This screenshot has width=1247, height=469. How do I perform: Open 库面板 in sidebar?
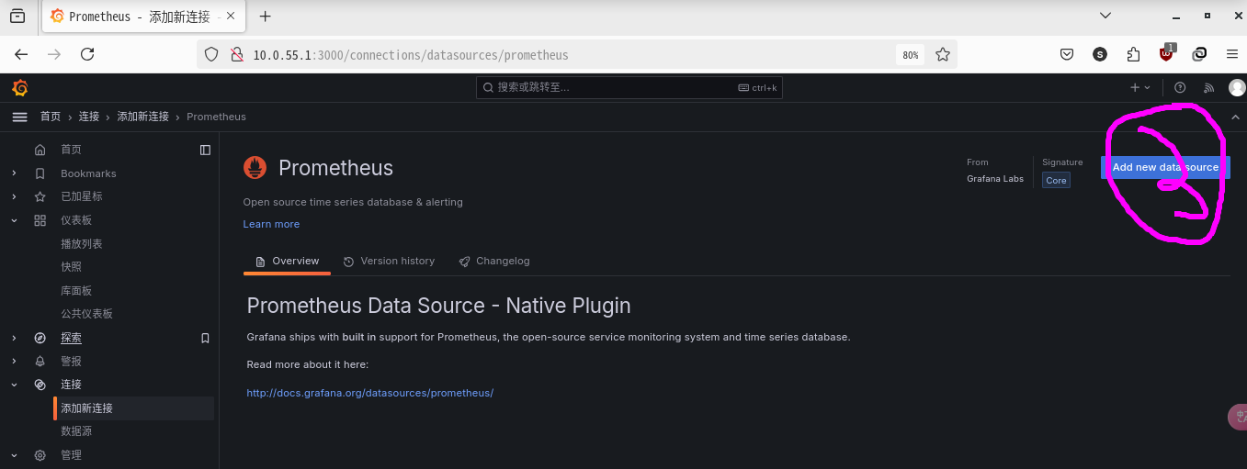pos(76,291)
